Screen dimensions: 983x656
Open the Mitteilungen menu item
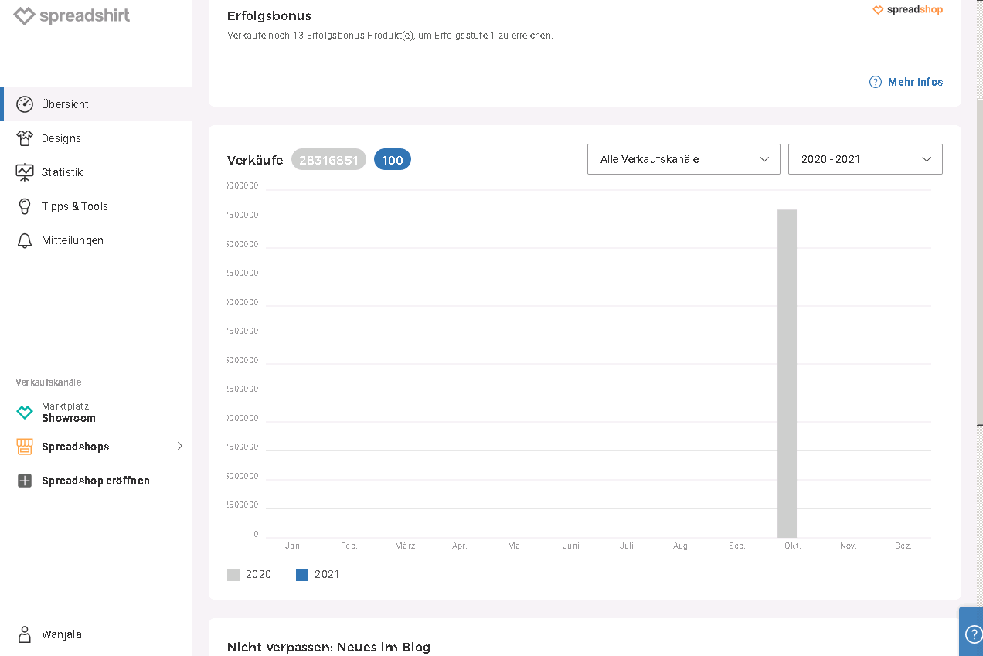[73, 240]
